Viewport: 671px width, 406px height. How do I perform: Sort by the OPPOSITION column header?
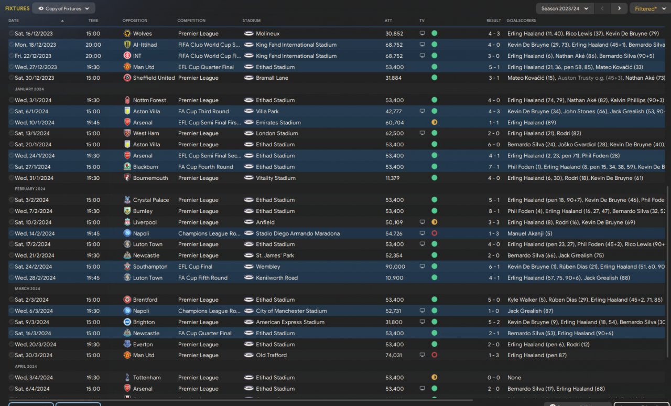135,20
